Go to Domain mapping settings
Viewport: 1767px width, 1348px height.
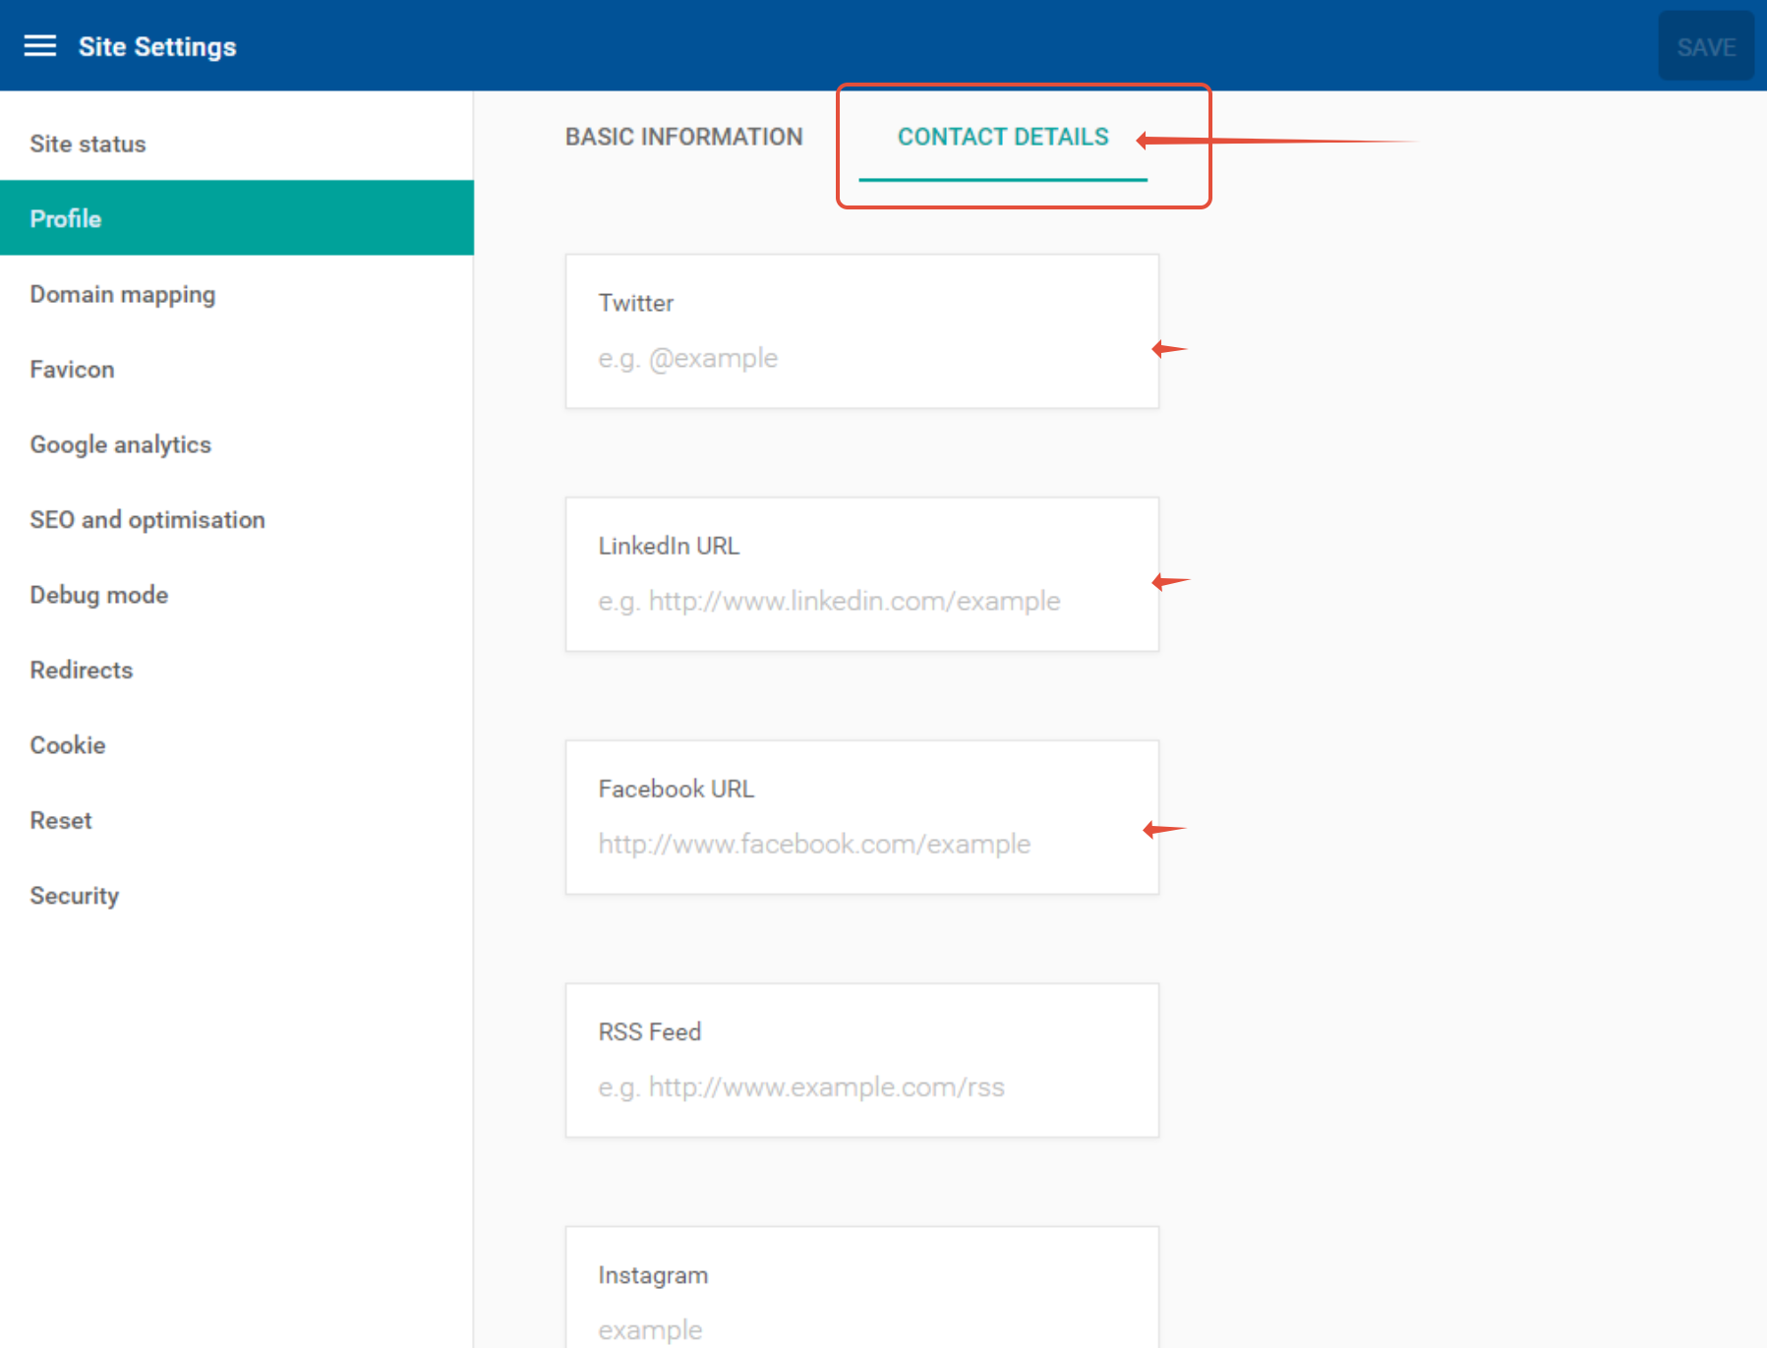coord(237,294)
